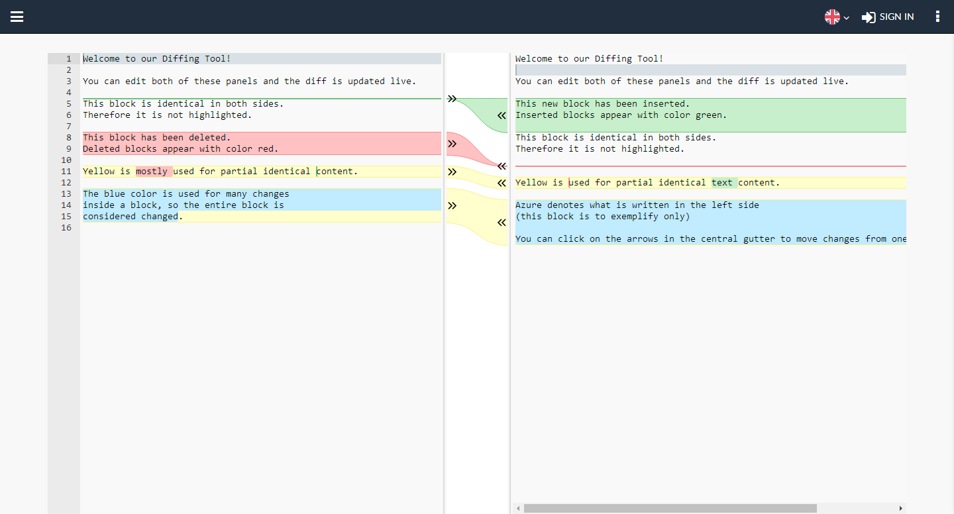
Task: Click the horizontal scrollbar thumb of right panel
Action: point(670,508)
